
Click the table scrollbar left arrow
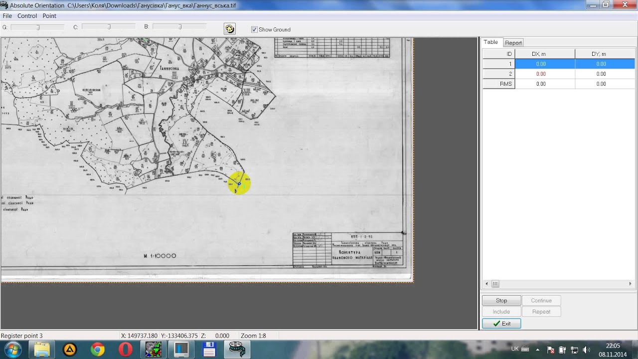coord(486,284)
